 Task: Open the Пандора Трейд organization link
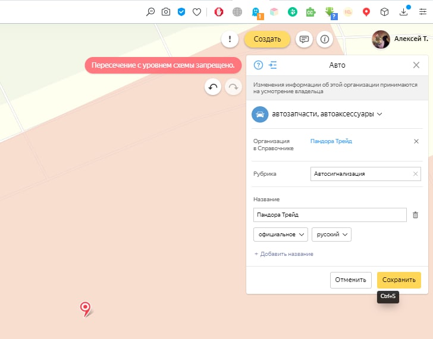point(331,141)
